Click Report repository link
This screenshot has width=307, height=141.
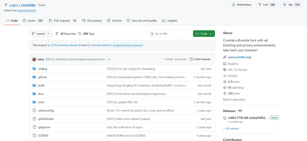click(x=234, y=99)
